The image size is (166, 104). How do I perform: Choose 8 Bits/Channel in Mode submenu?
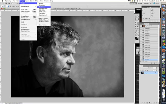[43, 18]
